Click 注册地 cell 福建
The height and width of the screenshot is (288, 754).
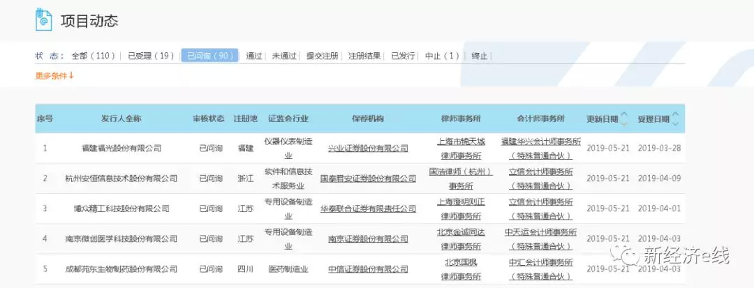coord(245,149)
